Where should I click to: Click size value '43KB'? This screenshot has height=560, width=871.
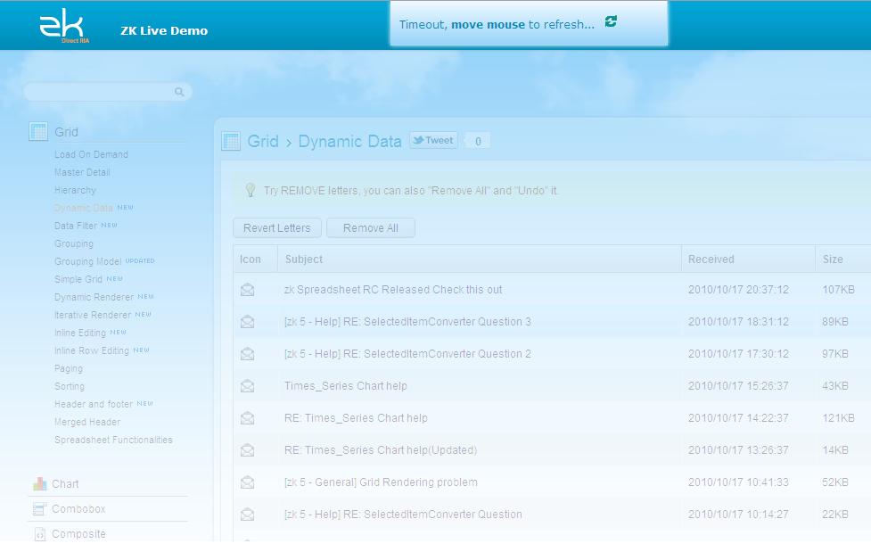[x=834, y=385]
